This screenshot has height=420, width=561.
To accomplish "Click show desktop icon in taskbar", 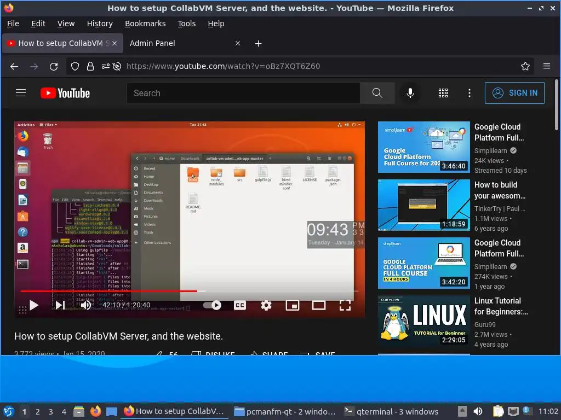I will [112, 412].
